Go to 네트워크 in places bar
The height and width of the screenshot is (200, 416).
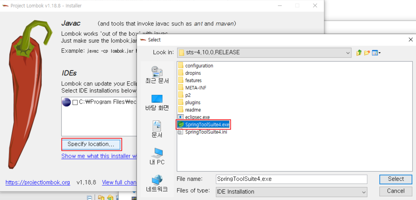point(157,184)
